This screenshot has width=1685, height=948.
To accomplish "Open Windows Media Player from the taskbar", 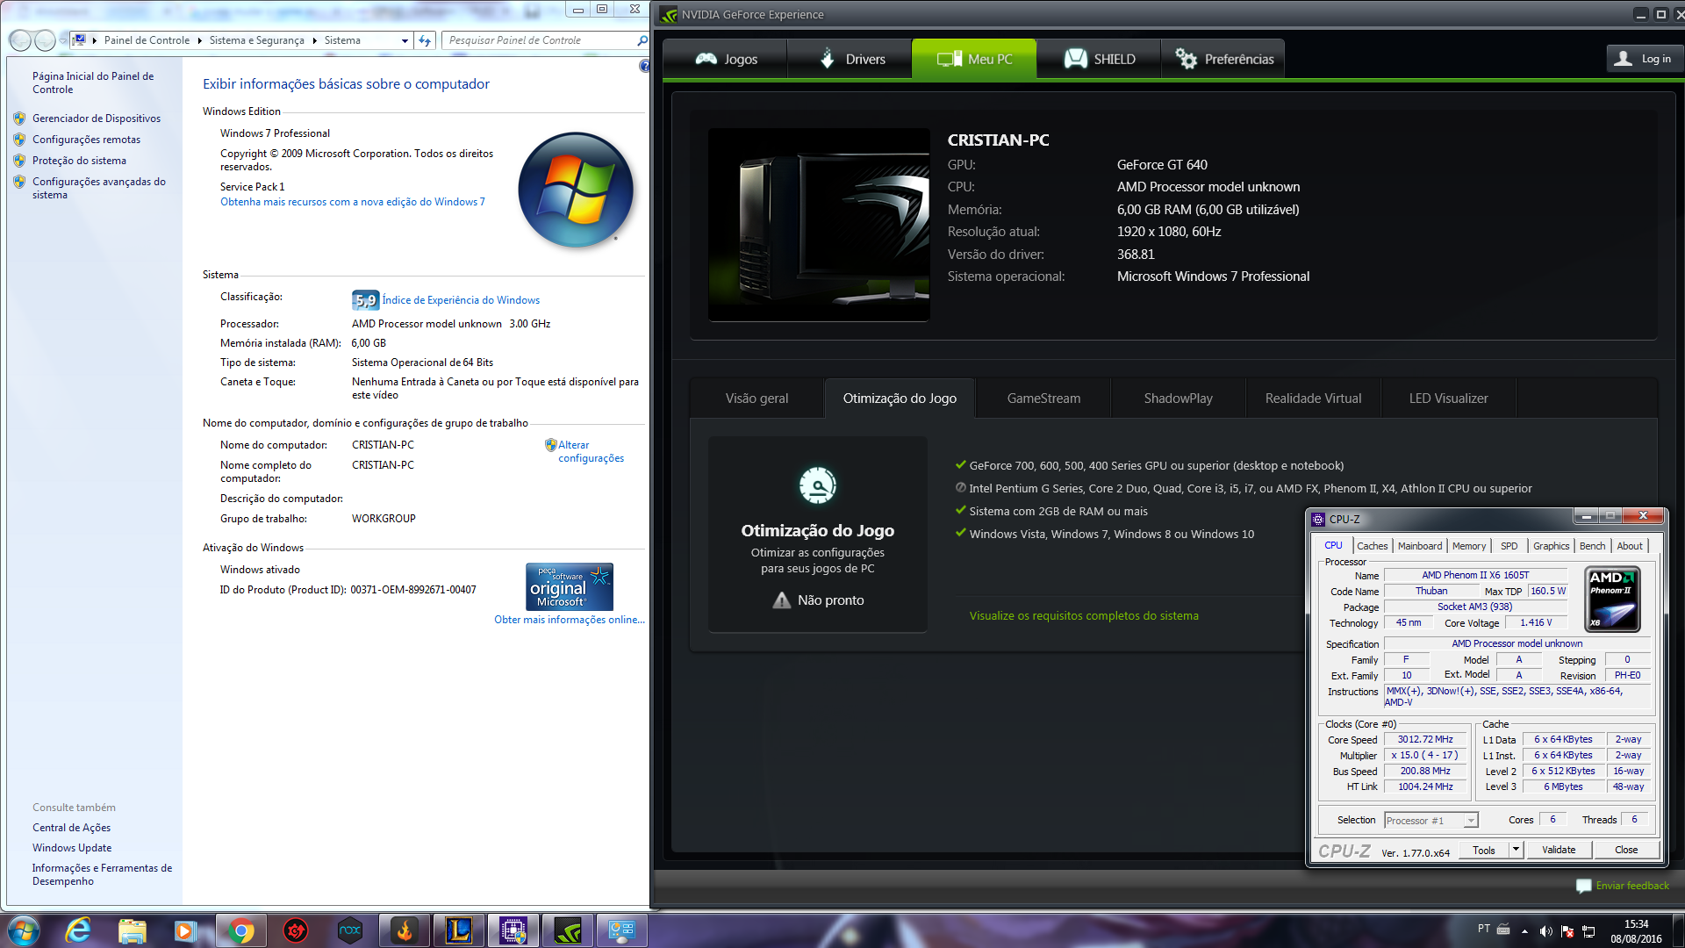I will pos(185,930).
